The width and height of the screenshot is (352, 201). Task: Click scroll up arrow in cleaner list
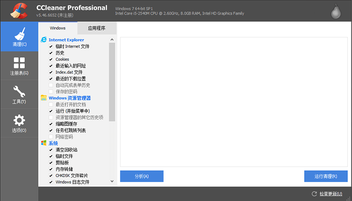(x=112, y=40)
